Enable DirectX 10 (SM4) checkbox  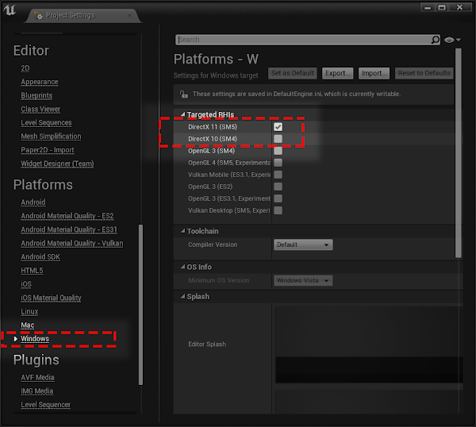coord(278,139)
